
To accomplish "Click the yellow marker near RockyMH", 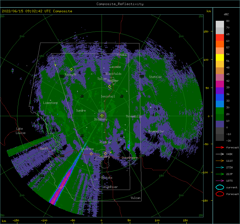I will 71,70.
